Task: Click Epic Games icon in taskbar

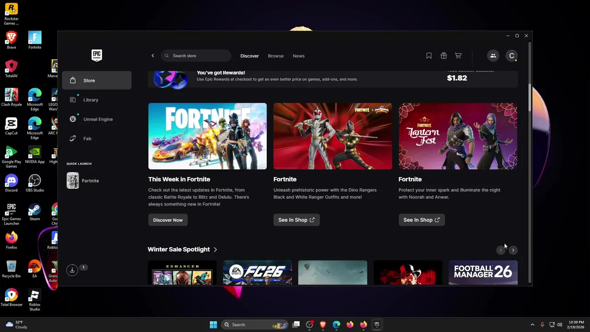Action: coord(377,325)
